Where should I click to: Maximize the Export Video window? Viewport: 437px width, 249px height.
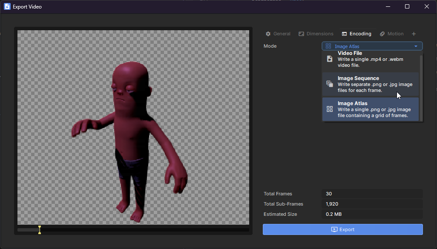point(407,6)
